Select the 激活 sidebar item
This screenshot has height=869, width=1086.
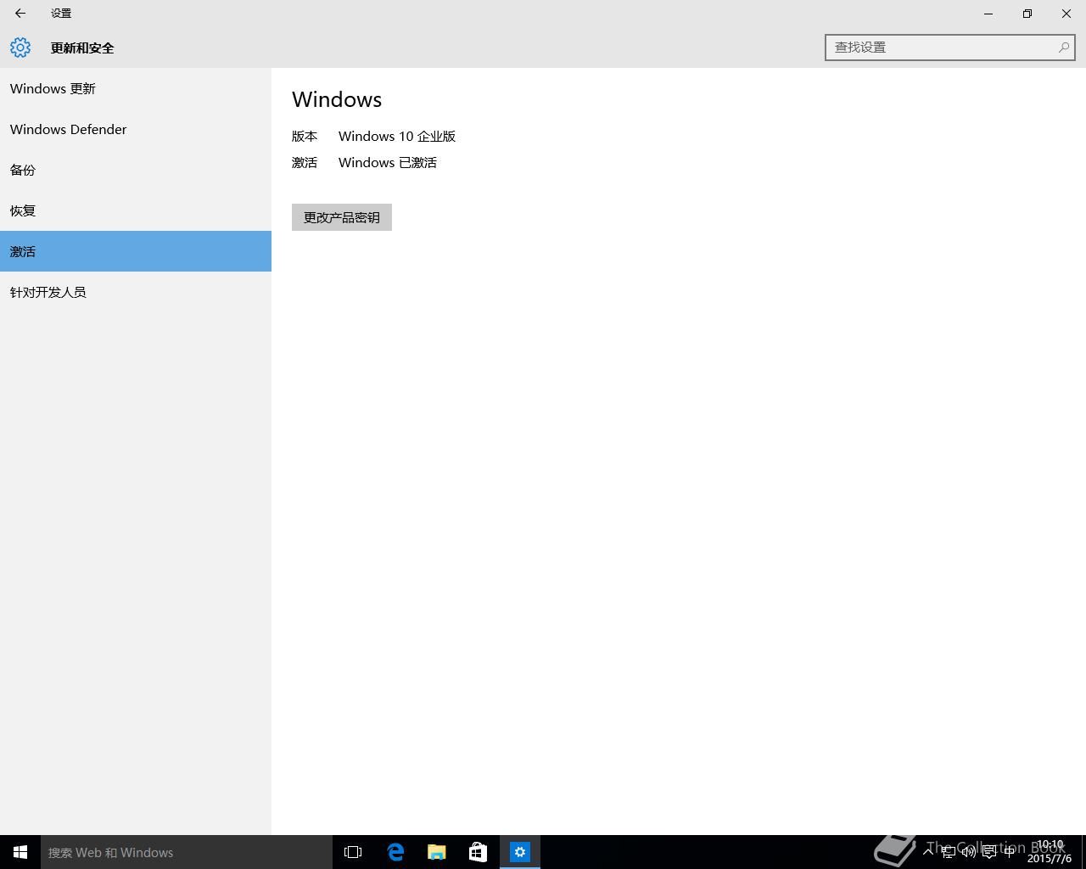136,251
